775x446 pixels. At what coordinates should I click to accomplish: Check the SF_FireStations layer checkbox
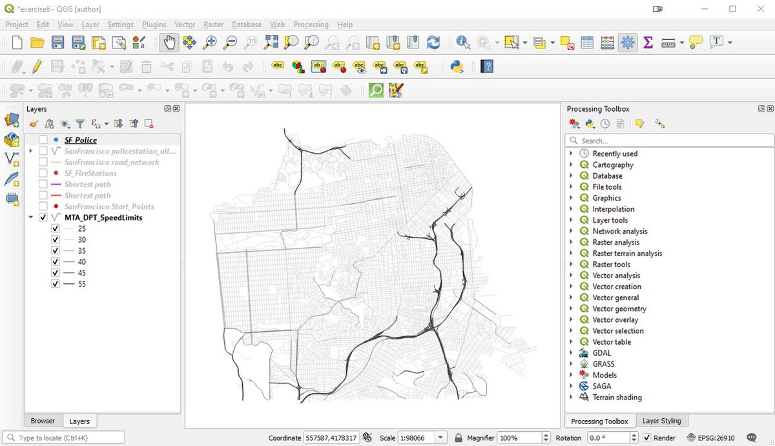[43, 173]
